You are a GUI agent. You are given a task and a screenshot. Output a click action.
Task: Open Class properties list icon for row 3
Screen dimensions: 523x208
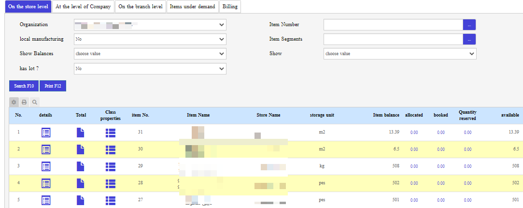point(110,166)
